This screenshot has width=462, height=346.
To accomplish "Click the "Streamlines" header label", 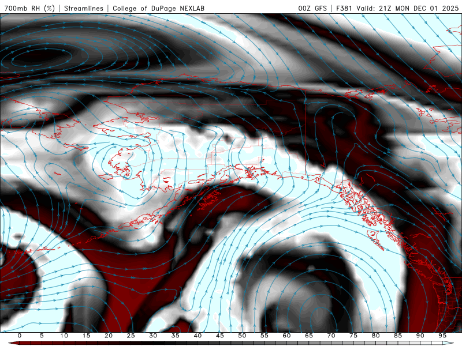I will coord(84,8).
